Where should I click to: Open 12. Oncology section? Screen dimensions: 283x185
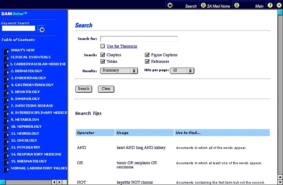(x=24, y=140)
